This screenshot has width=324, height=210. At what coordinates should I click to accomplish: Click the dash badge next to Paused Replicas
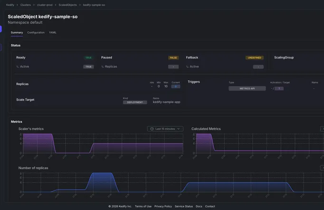tap(173, 67)
